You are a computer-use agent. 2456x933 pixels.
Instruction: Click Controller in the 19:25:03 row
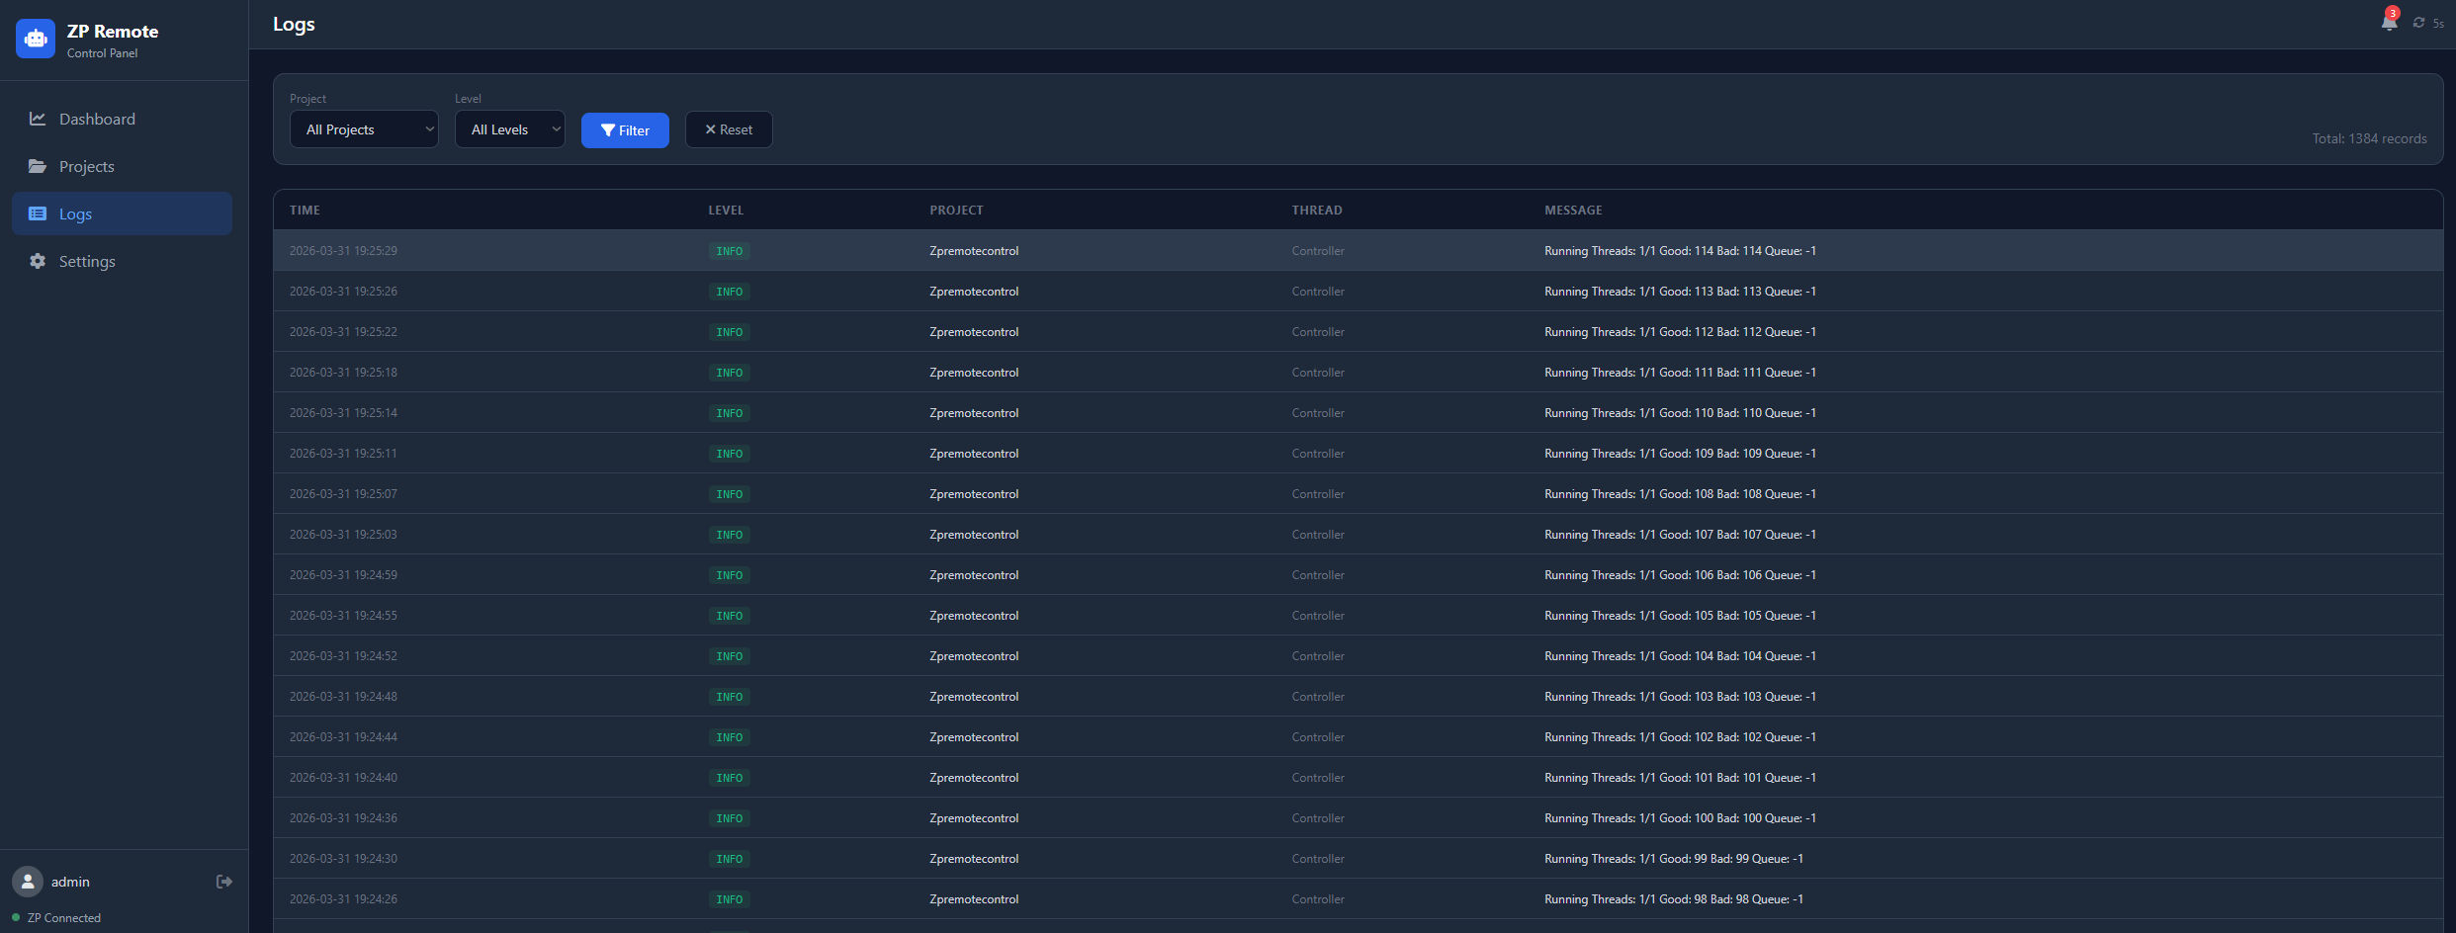[1318, 535]
